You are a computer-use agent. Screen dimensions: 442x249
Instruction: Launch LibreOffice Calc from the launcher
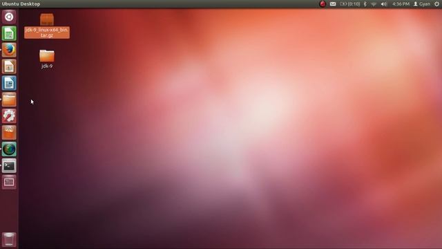(9, 34)
